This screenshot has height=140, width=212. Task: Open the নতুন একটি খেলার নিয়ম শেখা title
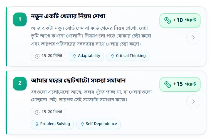68,16
